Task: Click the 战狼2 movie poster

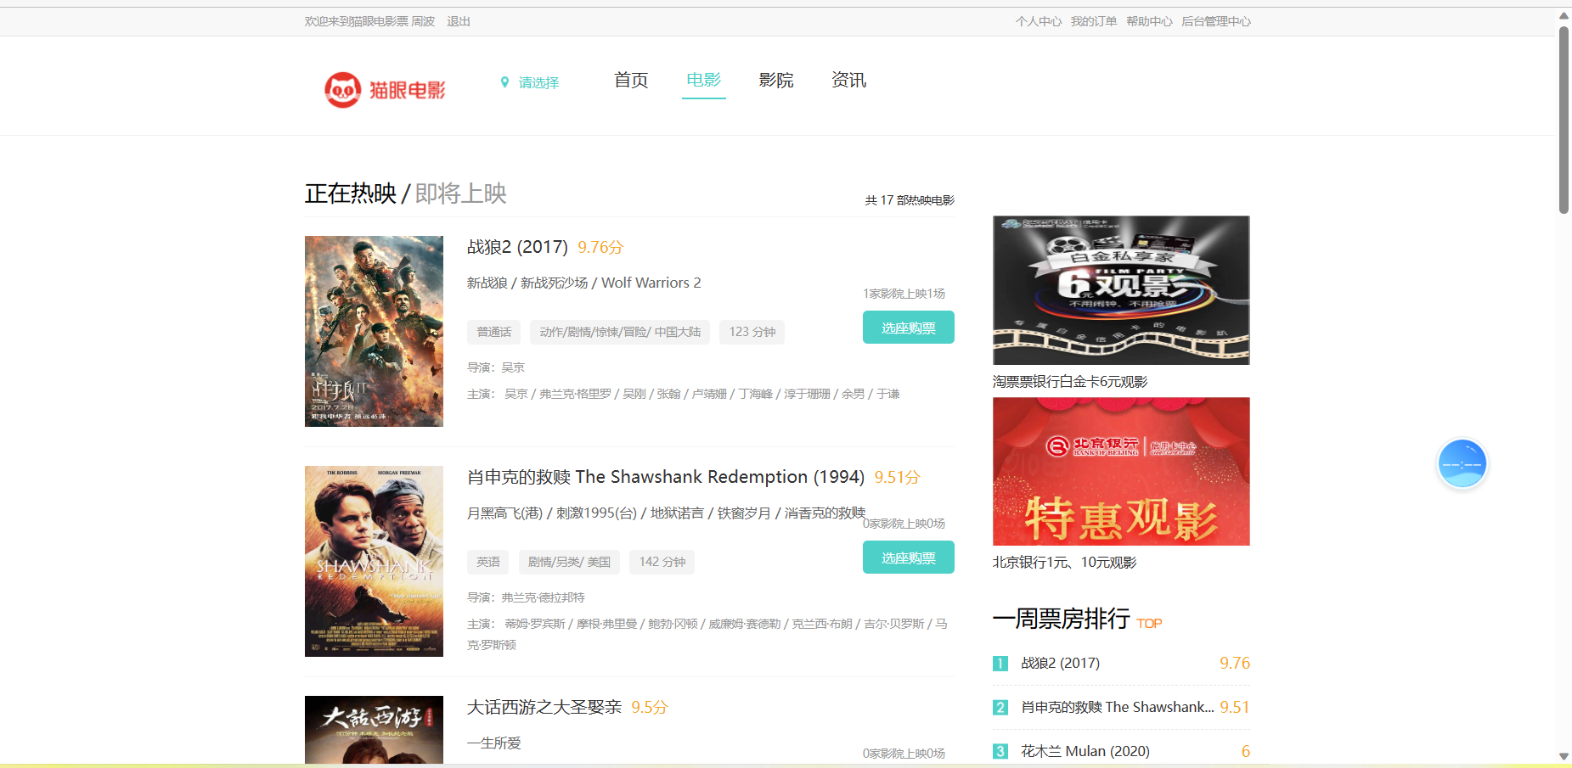Action: [374, 331]
